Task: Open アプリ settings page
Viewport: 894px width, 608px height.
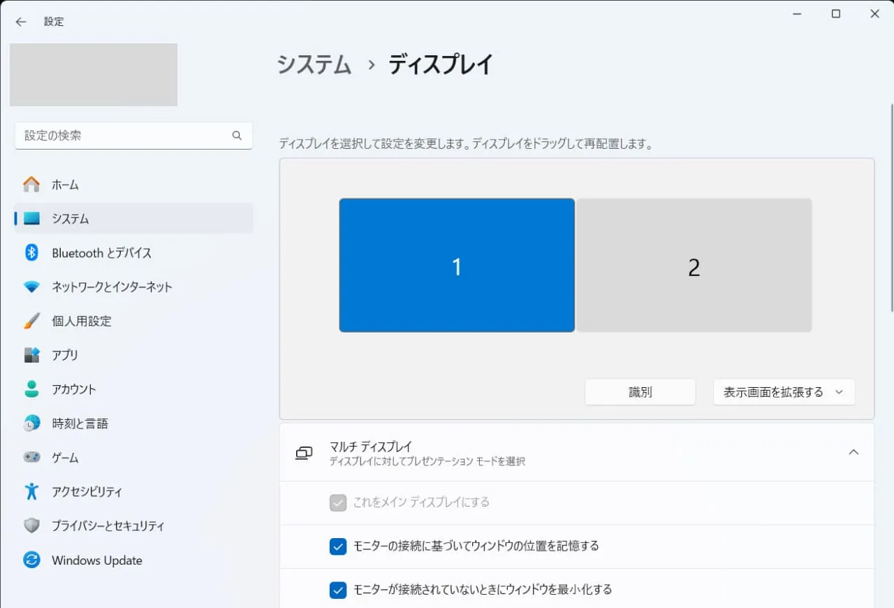Action: [x=133, y=355]
